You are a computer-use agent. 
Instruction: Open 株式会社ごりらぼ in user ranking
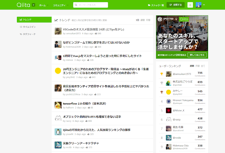pos(182,82)
